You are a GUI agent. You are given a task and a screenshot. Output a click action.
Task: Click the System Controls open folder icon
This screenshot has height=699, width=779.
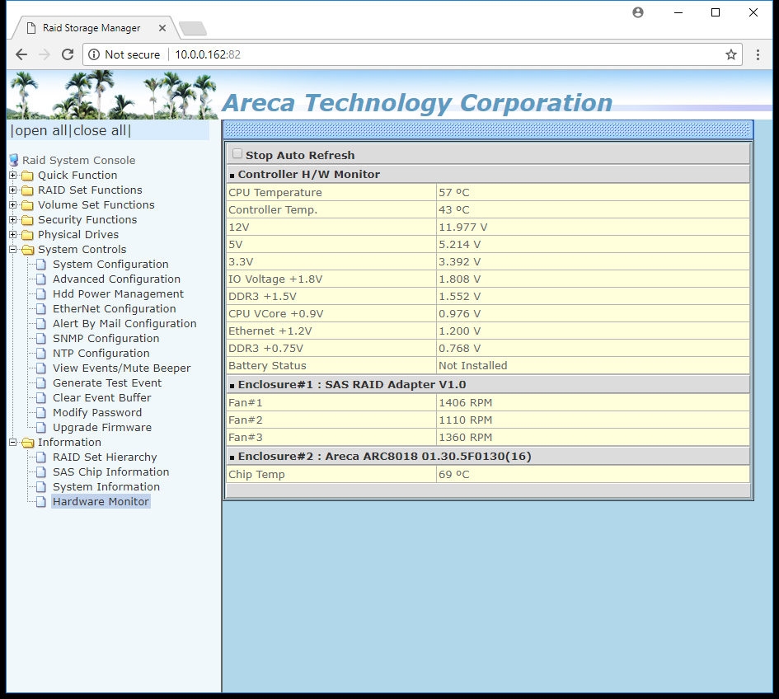pyautogui.click(x=28, y=250)
